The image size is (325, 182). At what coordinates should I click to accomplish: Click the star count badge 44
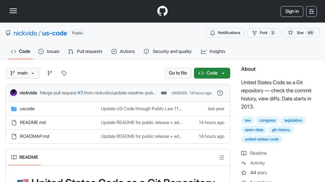[x=310, y=33]
